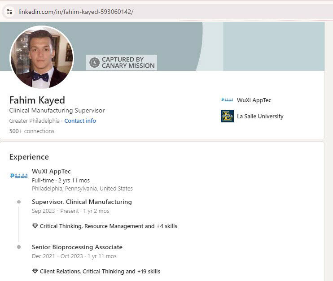This screenshot has width=333, height=281.
Task: View the 500+ connections list
Action: tap(31, 131)
